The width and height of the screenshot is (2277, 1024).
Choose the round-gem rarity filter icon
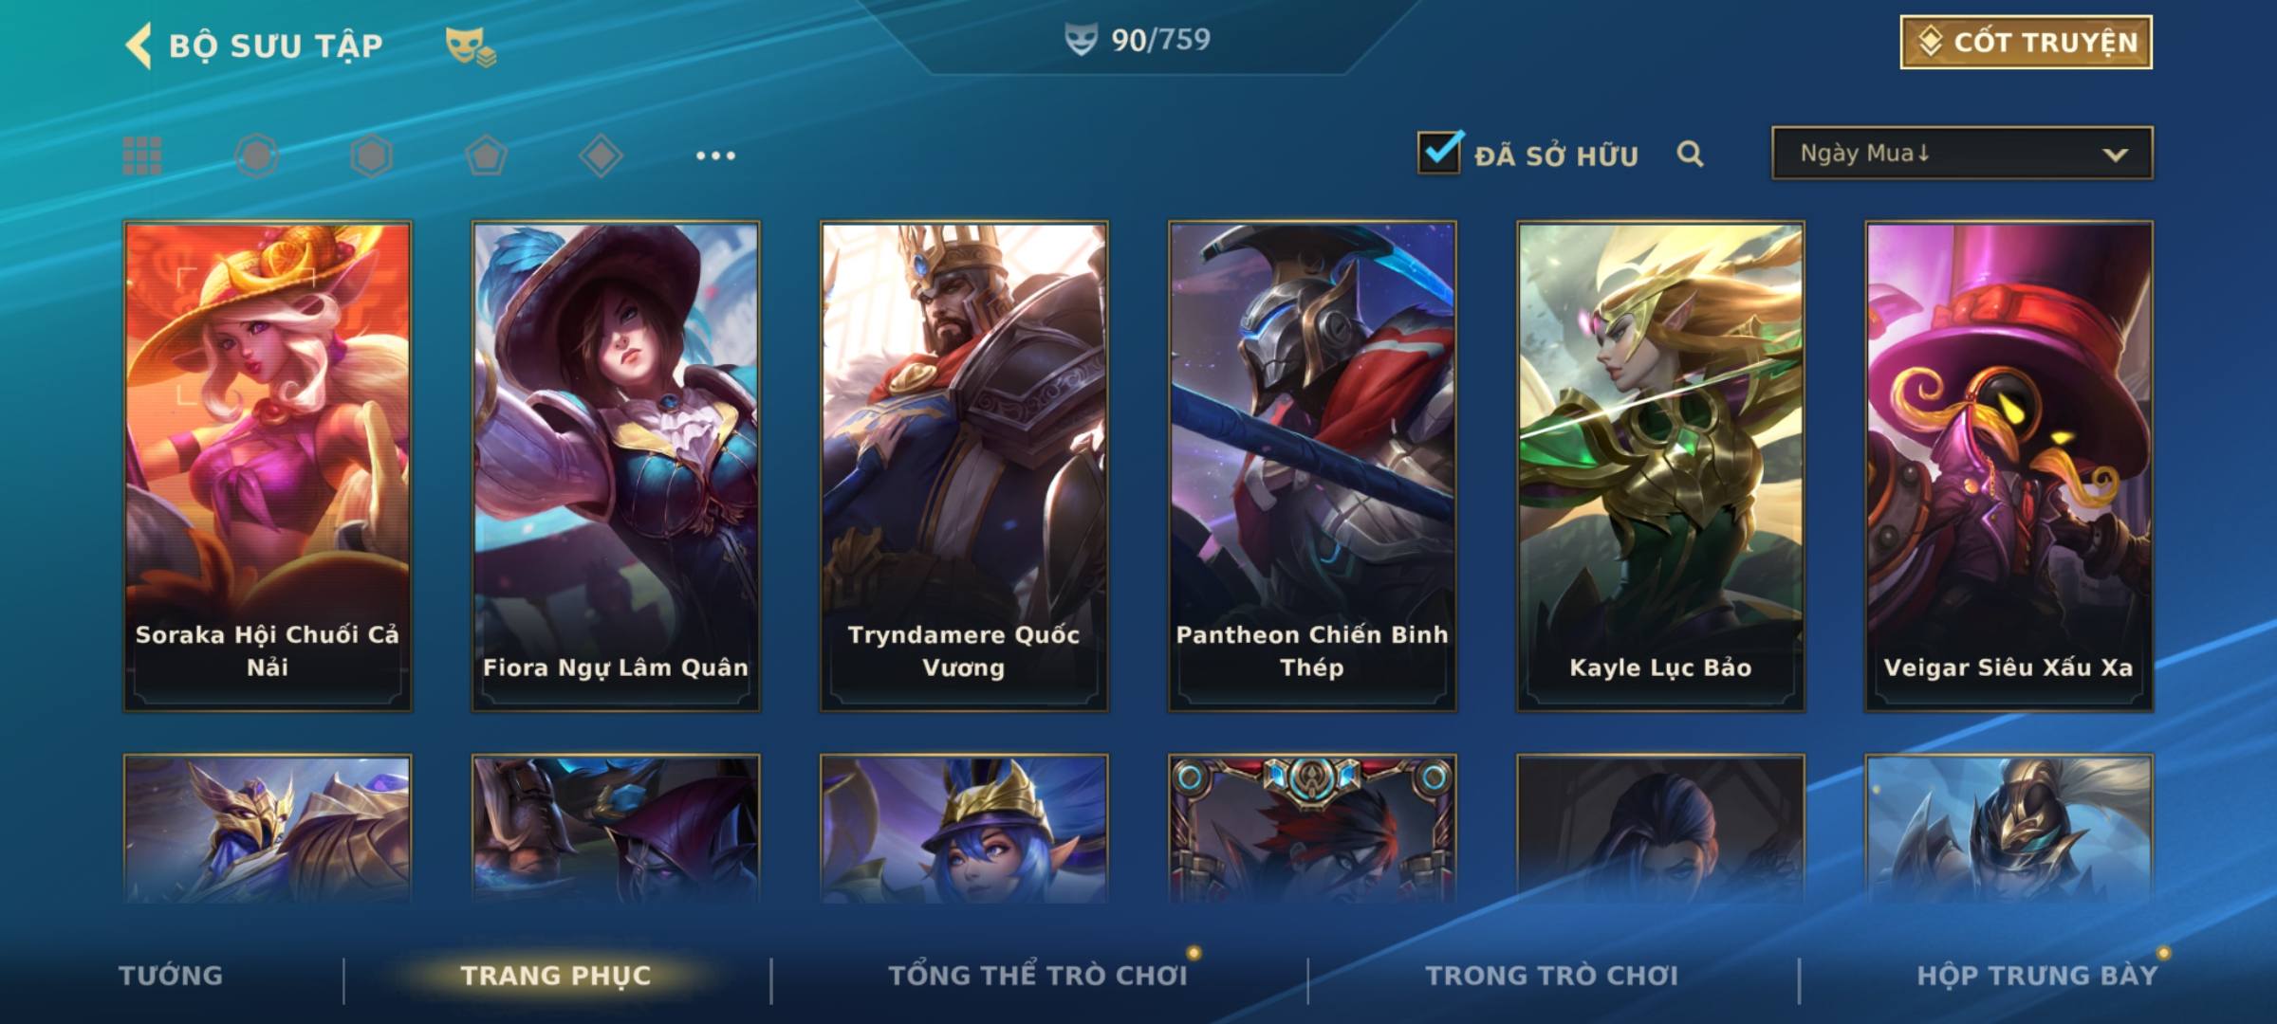coord(257,155)
